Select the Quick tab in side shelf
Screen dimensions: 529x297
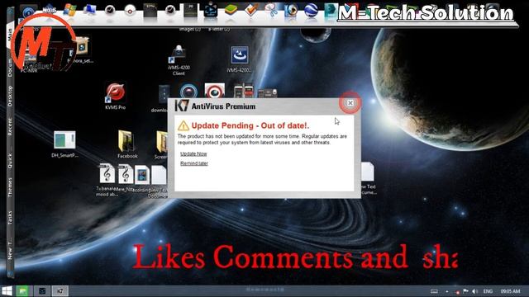click(10, 161)
